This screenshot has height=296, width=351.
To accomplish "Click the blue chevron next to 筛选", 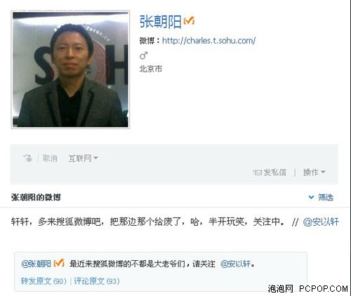I will 311,197.
